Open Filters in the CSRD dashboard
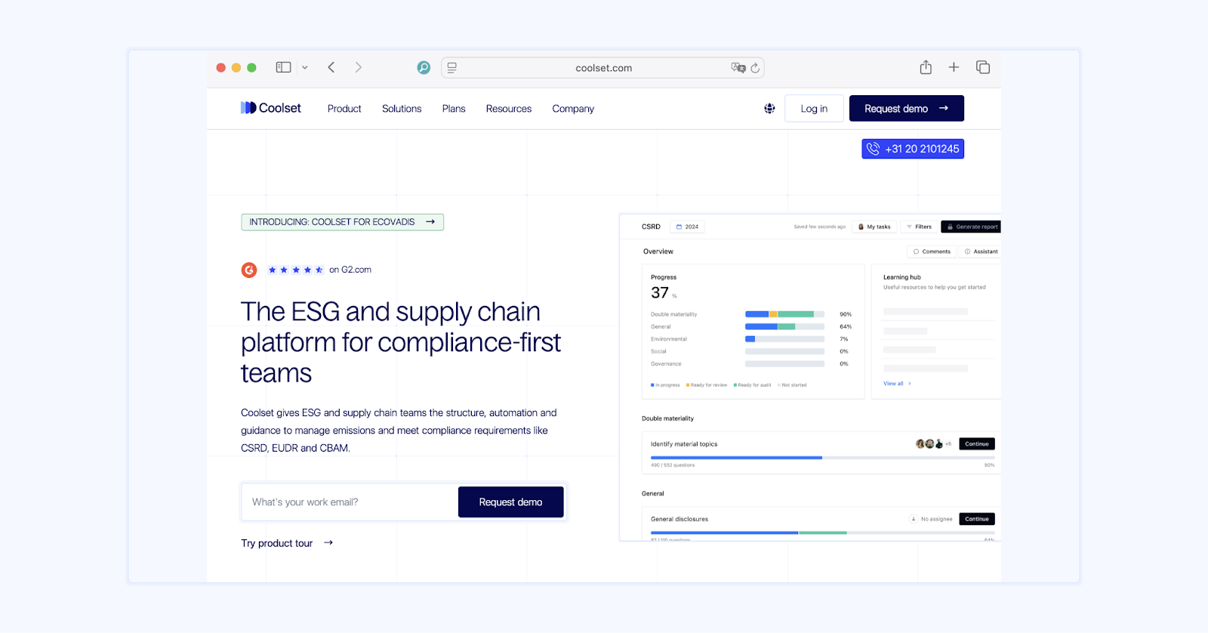 coord(919,227)
